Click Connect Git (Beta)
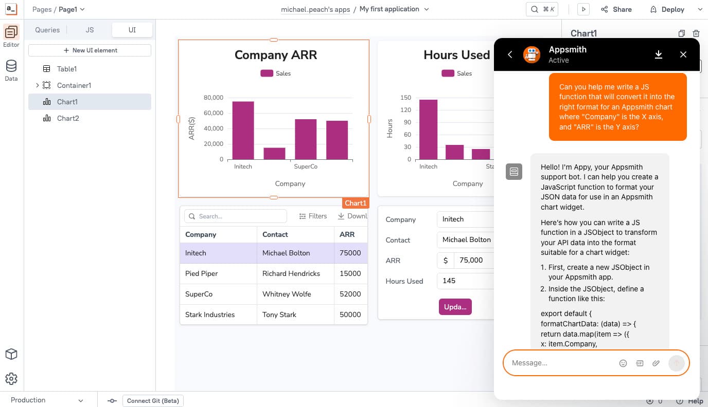This screenshot has width=708, height=407. coord(153,400)
